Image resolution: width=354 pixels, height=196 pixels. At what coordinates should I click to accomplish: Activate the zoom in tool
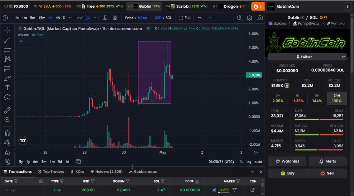coord(7,120)
